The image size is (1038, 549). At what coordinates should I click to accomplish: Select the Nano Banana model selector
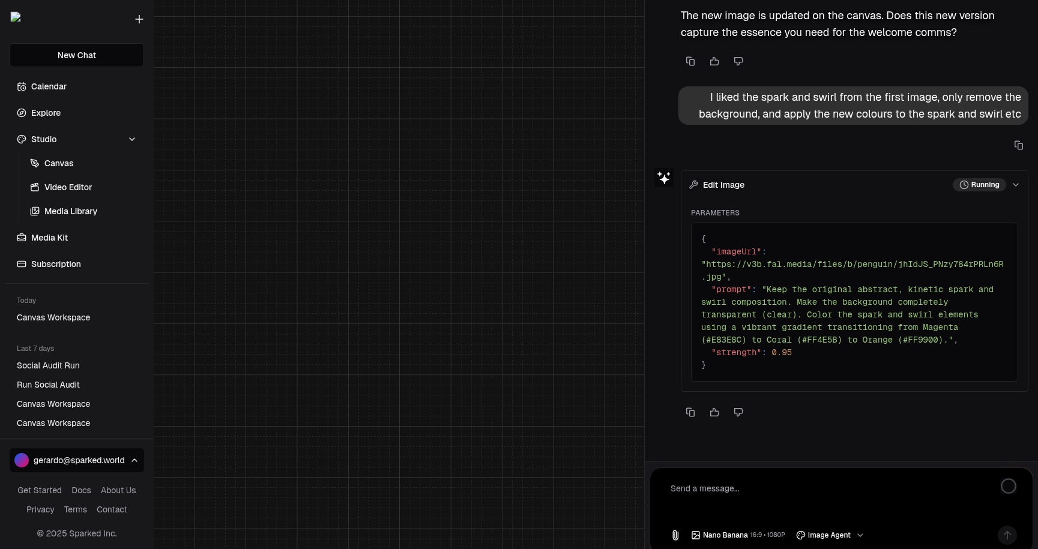738,535
